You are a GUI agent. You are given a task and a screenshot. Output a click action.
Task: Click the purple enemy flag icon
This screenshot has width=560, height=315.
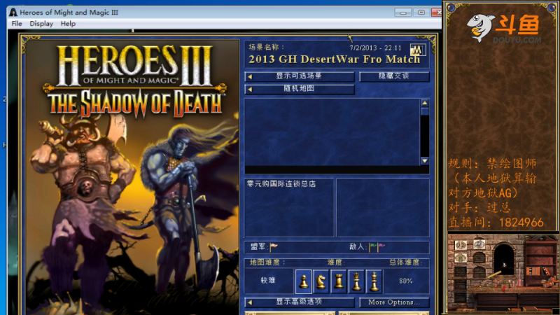381,246
